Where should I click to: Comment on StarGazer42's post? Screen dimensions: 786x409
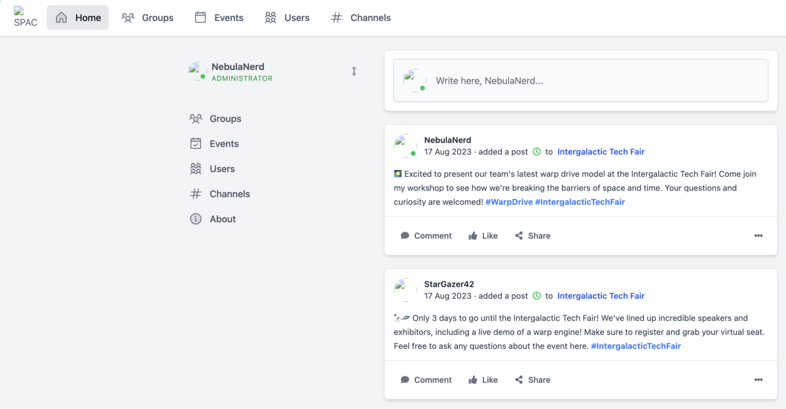(426, 380)
